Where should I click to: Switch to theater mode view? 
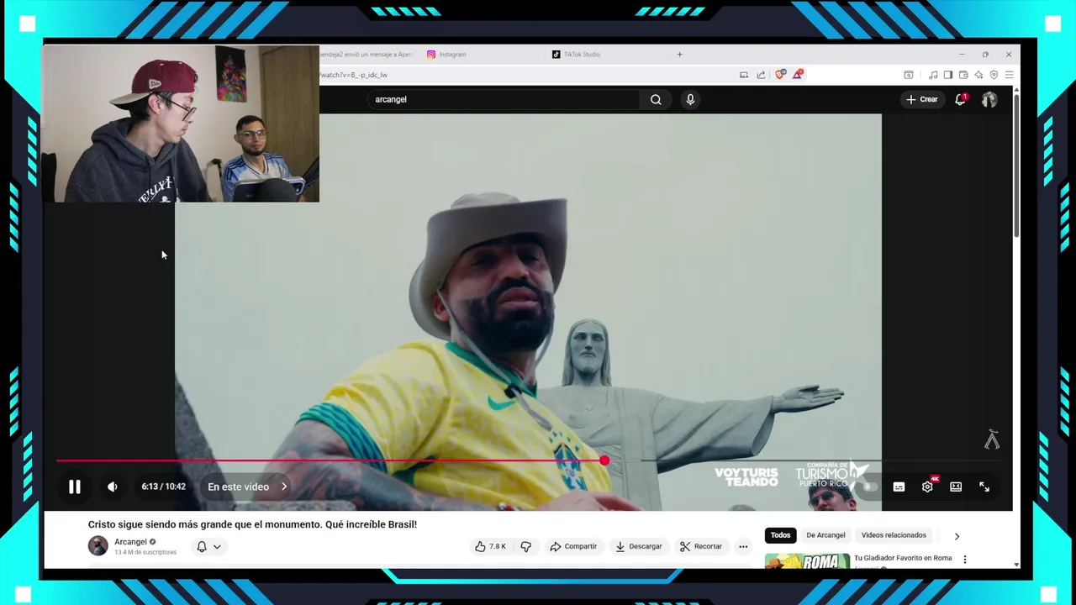956,487
